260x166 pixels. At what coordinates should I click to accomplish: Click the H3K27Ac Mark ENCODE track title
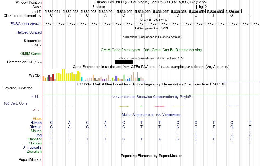tap(151, 84)
